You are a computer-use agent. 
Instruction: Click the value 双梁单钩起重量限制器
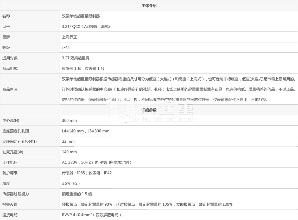81,16
